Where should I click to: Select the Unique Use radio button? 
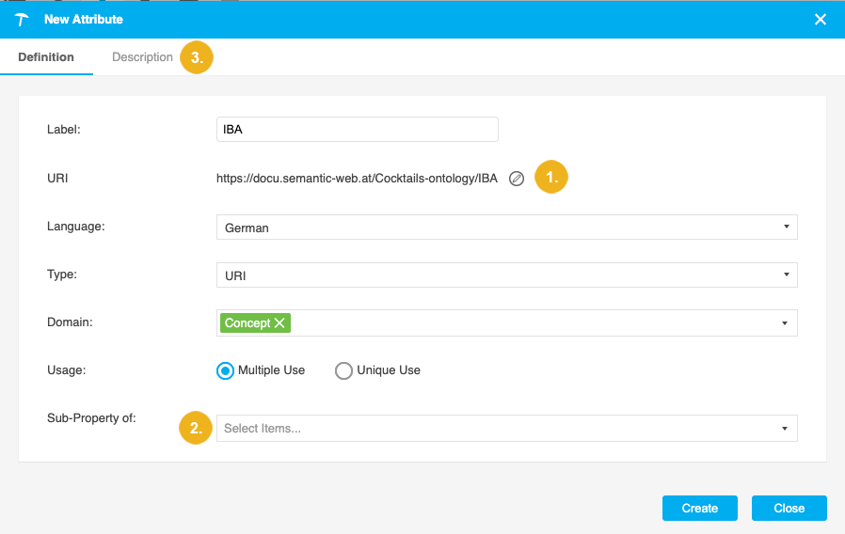(x=343, y=371)
